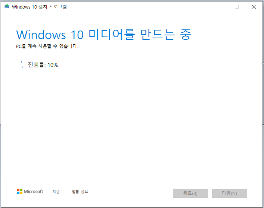Click the 다음(N) next button
The image size is (264, 208).
[x=230, y=193]
